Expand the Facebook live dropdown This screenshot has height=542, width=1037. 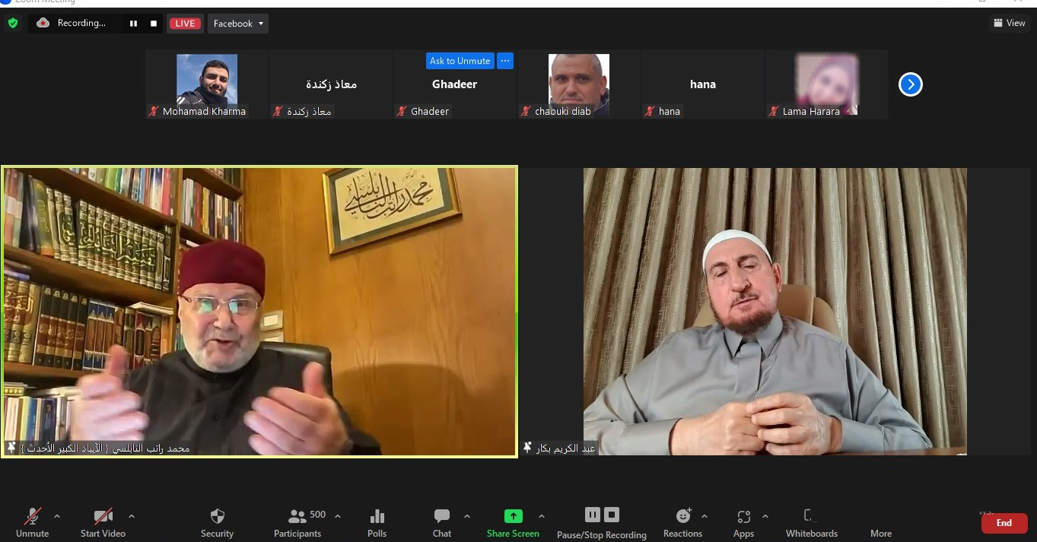point(238,24)
